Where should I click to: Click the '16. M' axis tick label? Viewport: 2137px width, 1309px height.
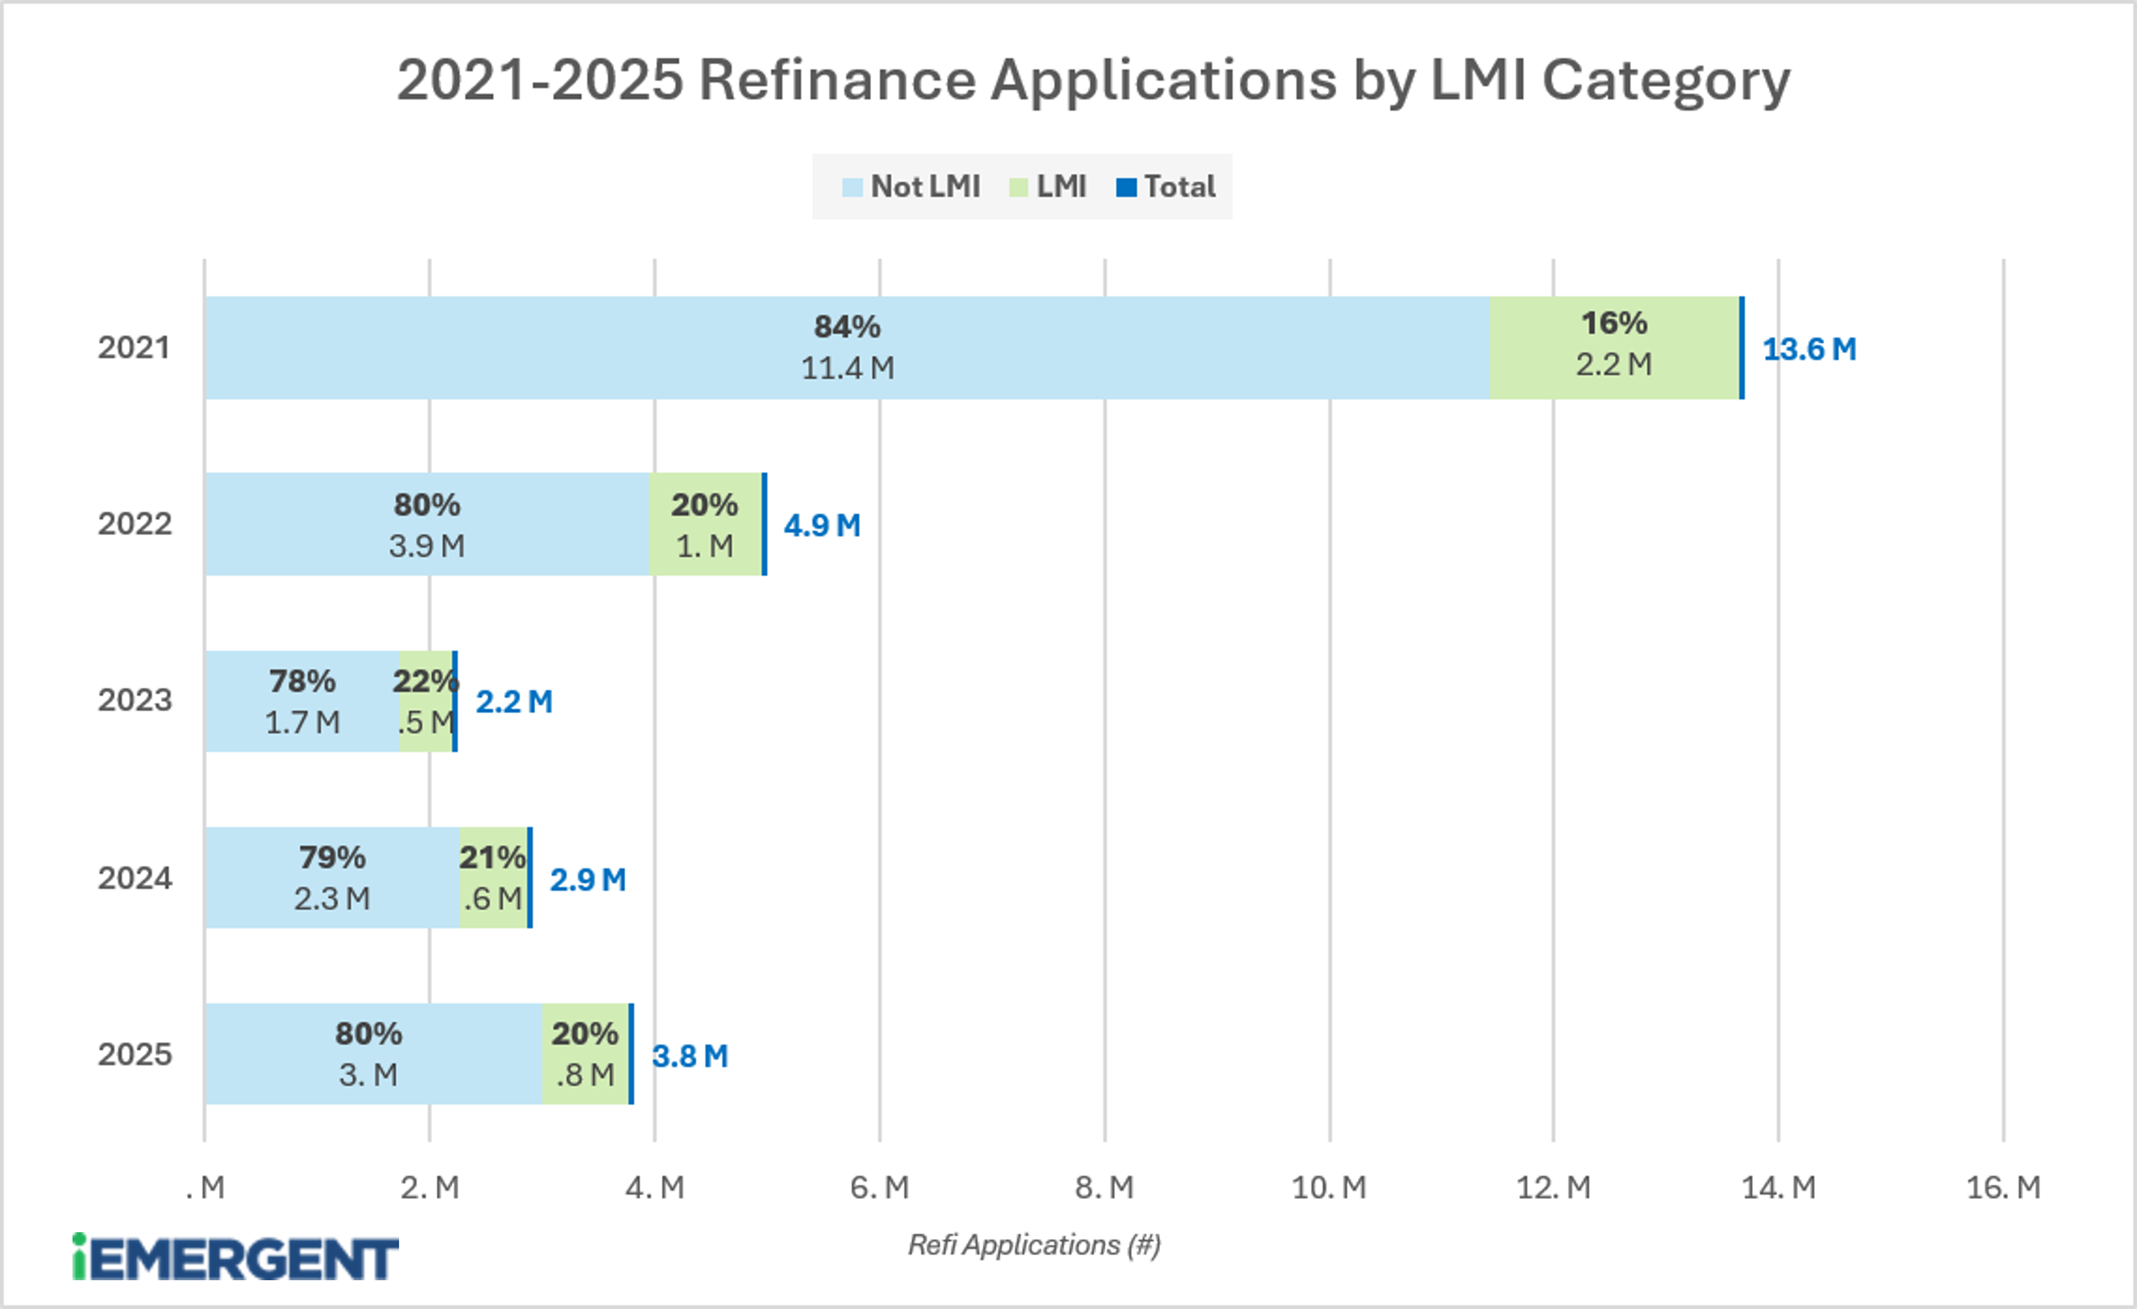click(x=2003, y=1188)
